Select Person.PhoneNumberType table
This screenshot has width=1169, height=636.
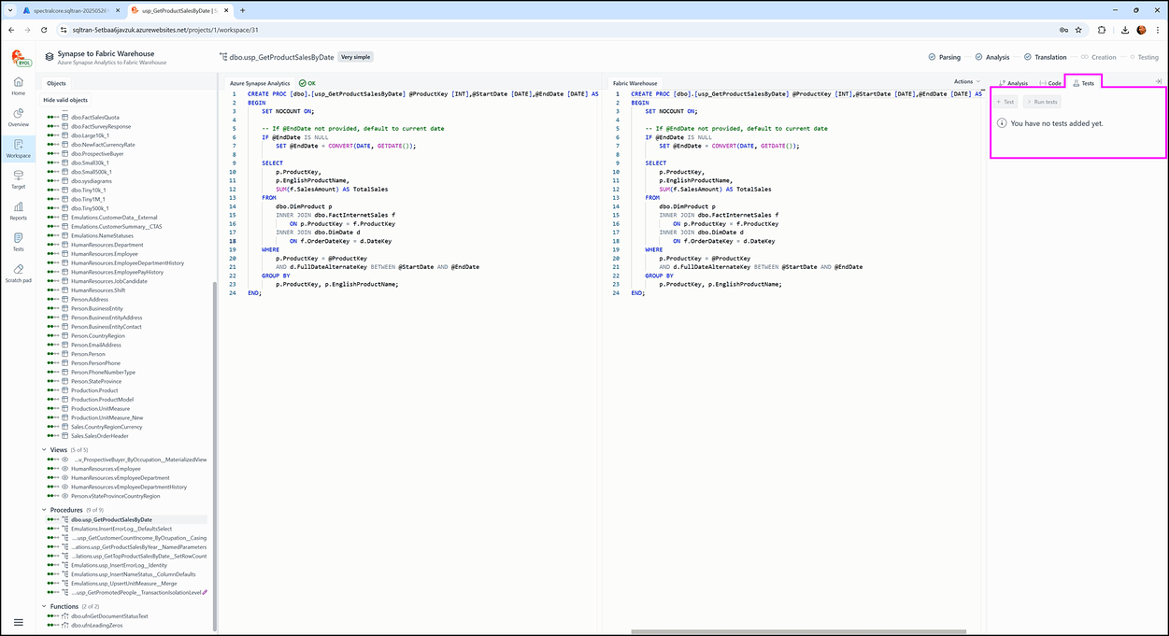tap(103, 373)
